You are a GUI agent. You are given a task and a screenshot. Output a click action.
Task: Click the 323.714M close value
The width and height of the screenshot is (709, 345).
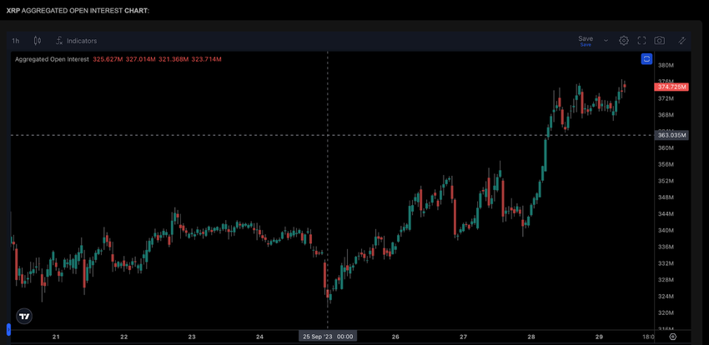click(206, 59)
